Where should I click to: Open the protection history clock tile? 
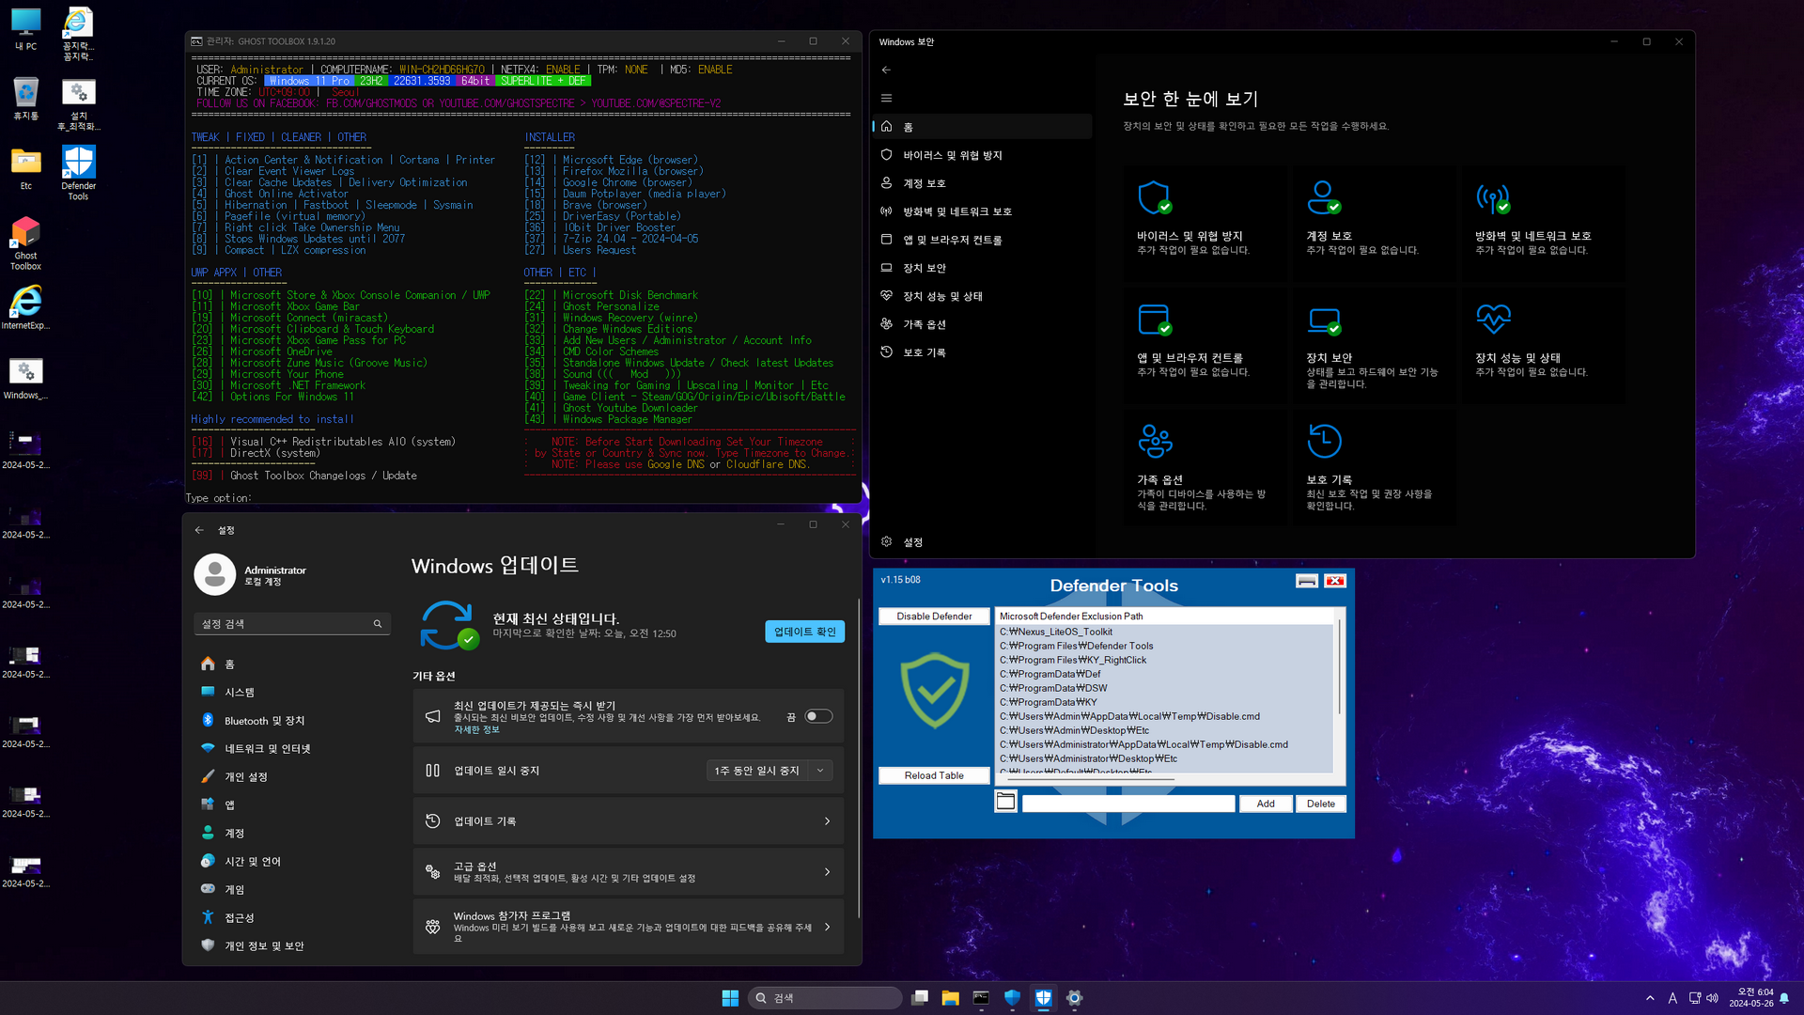[1323, 441]
